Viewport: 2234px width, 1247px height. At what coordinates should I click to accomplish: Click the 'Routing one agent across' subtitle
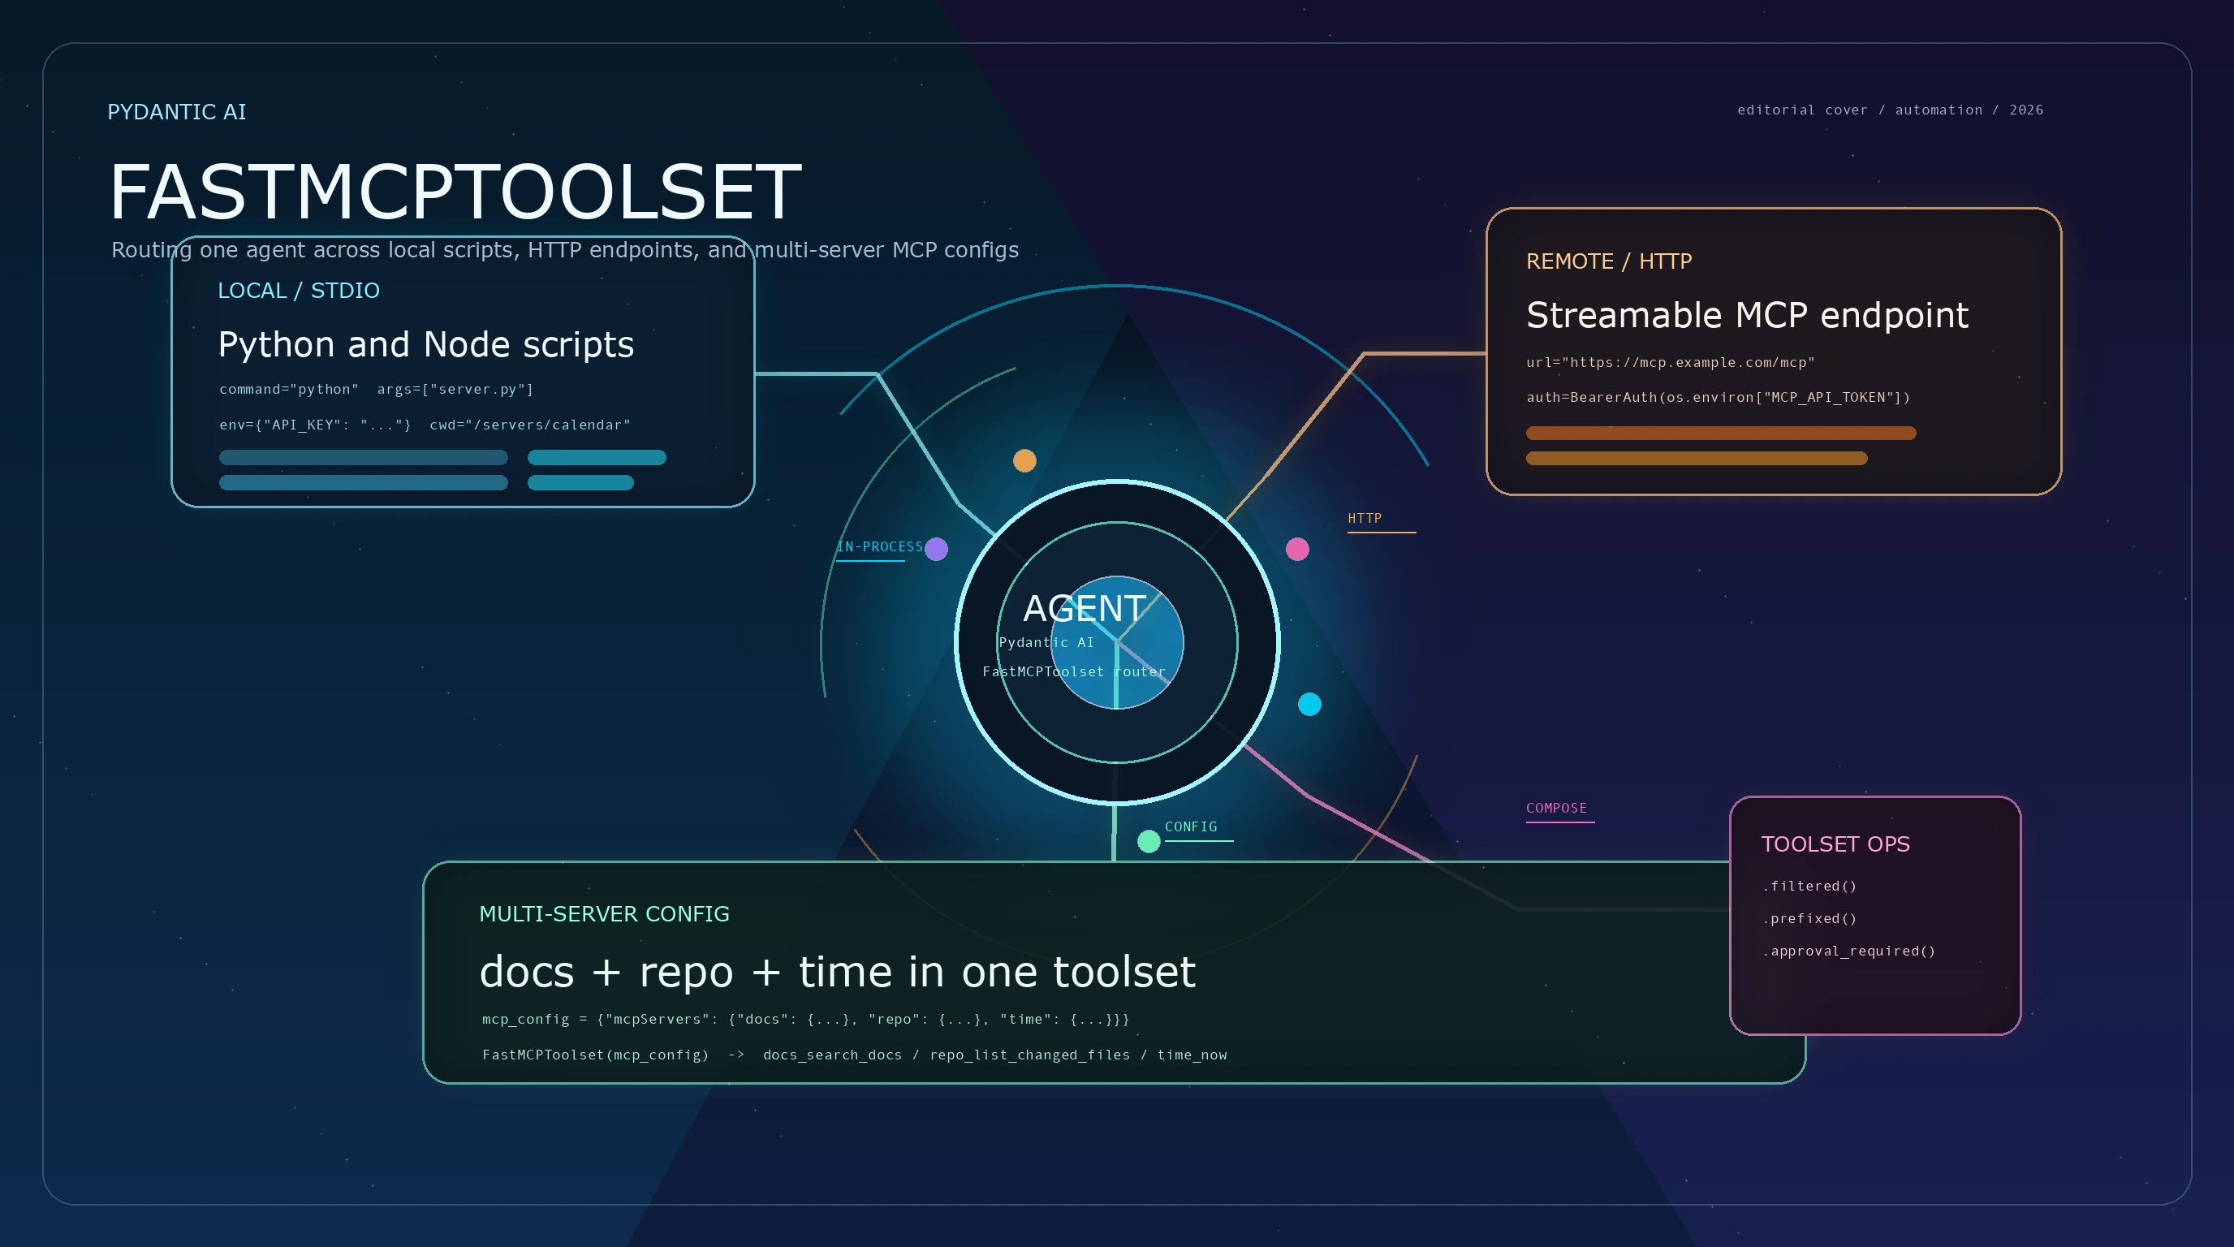click(564, 250)
